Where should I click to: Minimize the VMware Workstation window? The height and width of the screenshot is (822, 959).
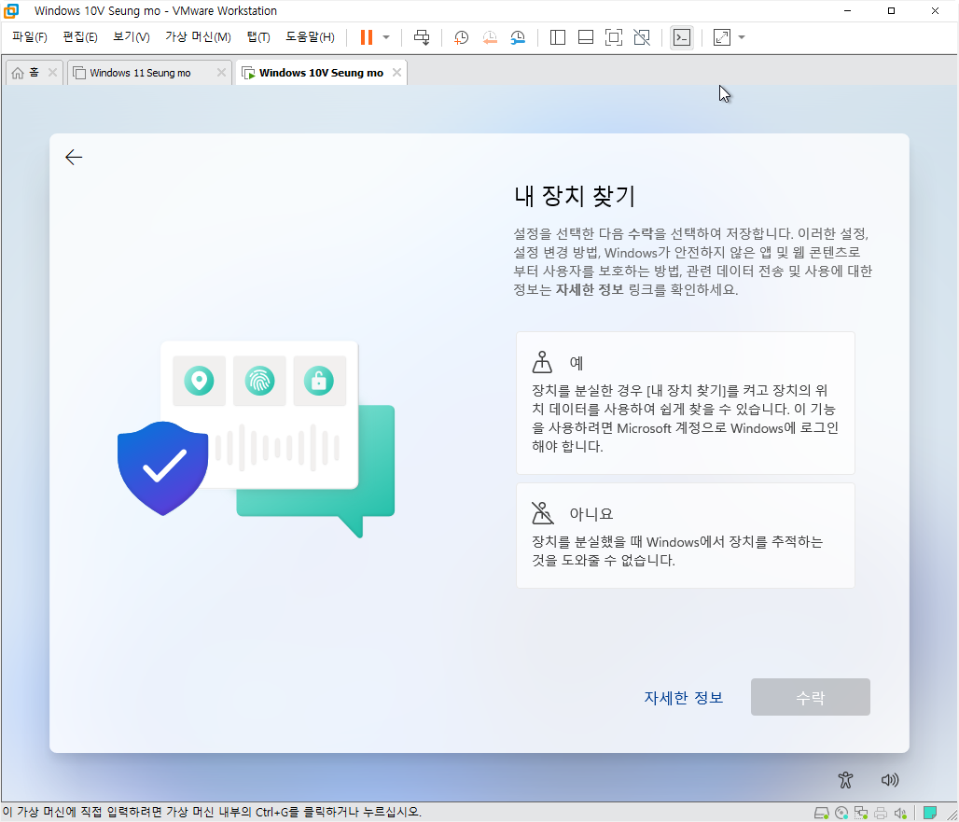point(847,11)
